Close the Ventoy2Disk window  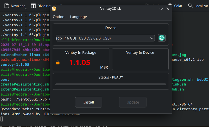168,9
